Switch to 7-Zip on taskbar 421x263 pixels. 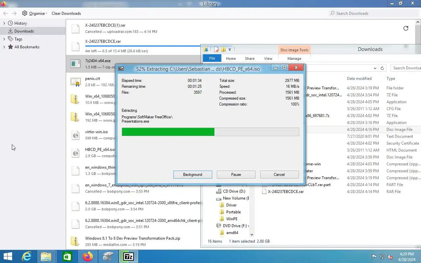point(128,256)
